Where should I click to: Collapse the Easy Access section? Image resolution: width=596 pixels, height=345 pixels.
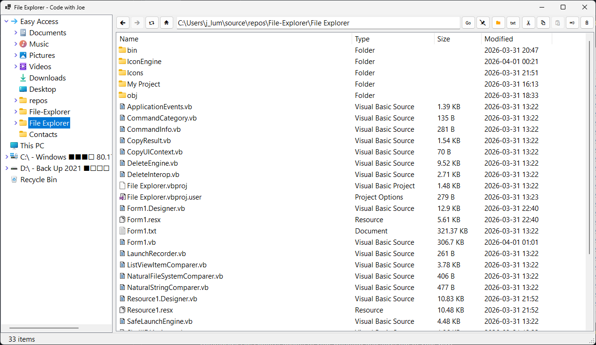(6, 21)
